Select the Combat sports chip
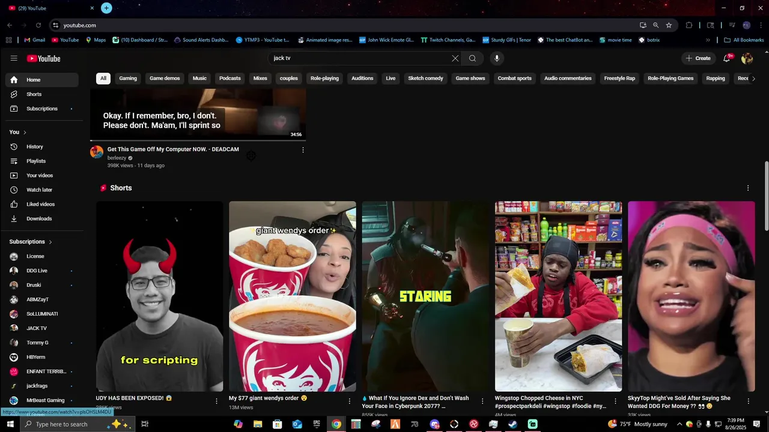The image size is (769, 432). tap(515, 79)
